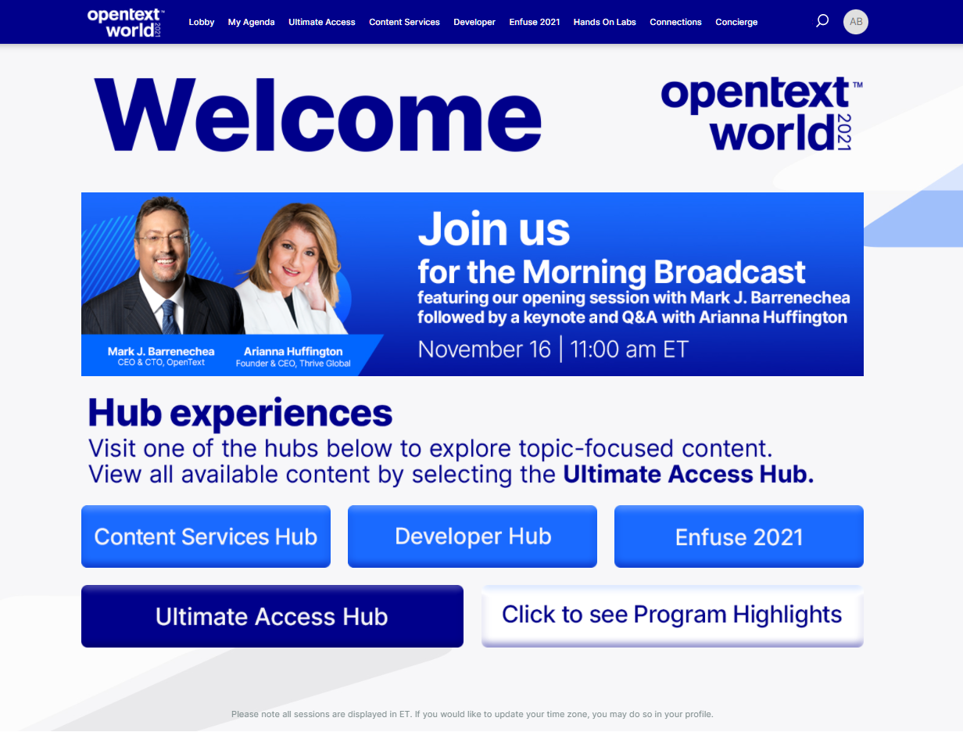The image size is (963, 732).
Task: Click the OpenText World logo in navbar
Action: click(x=125, y=22)
